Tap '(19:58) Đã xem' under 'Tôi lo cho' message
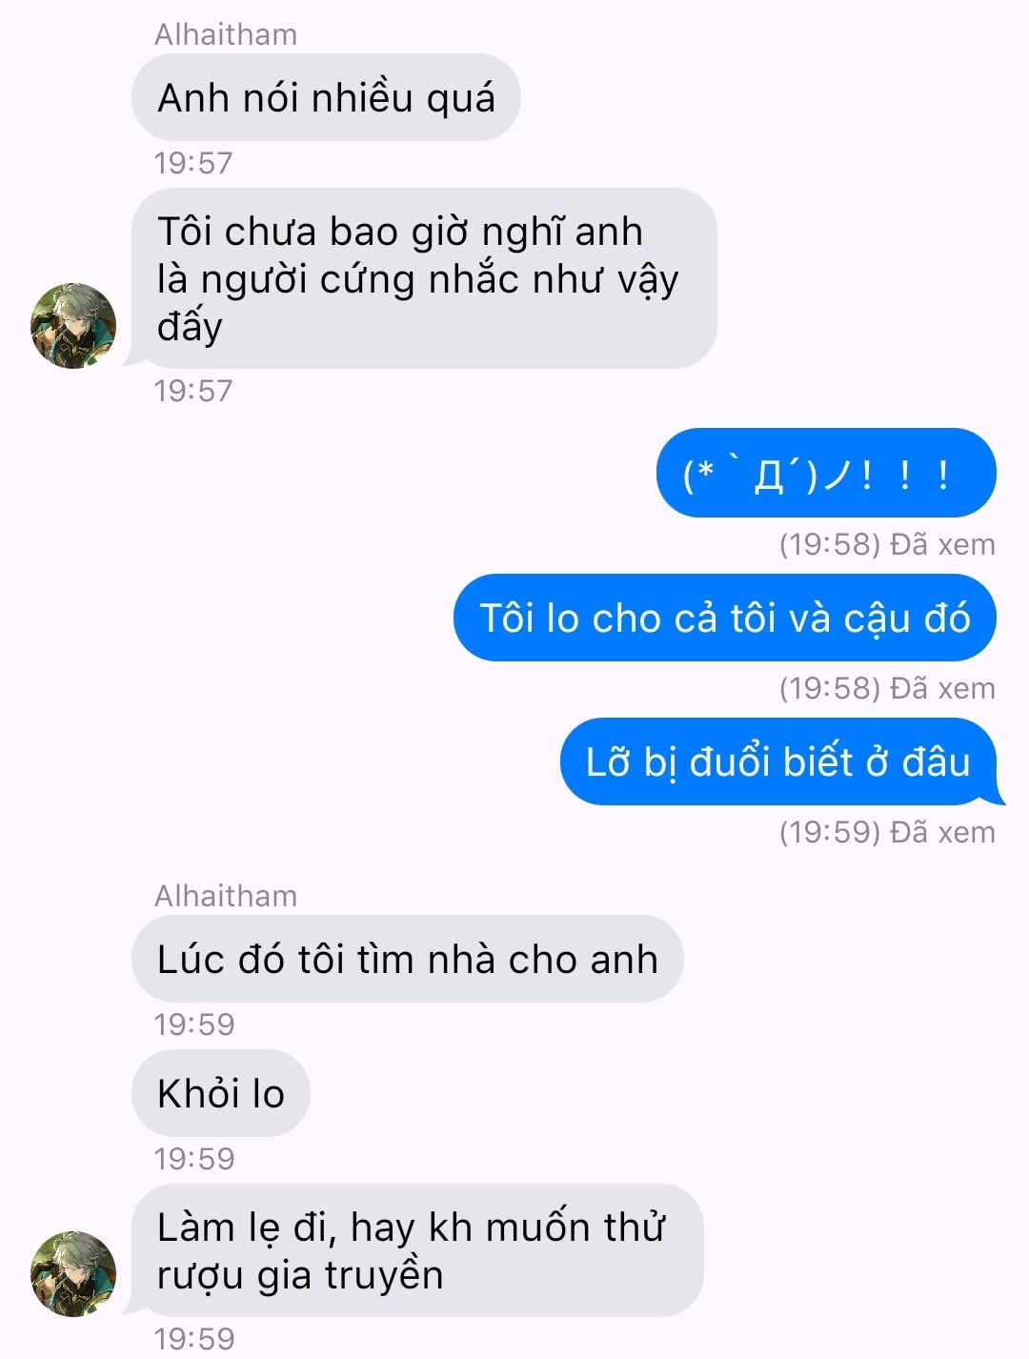1029x1359 pixels. (887, 688)
